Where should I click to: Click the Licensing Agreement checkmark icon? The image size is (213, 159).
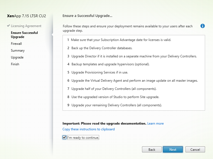8,26
